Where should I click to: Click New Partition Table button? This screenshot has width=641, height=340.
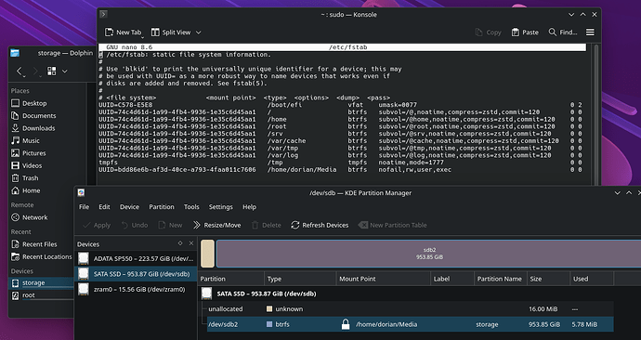click(x=392, y=225)
